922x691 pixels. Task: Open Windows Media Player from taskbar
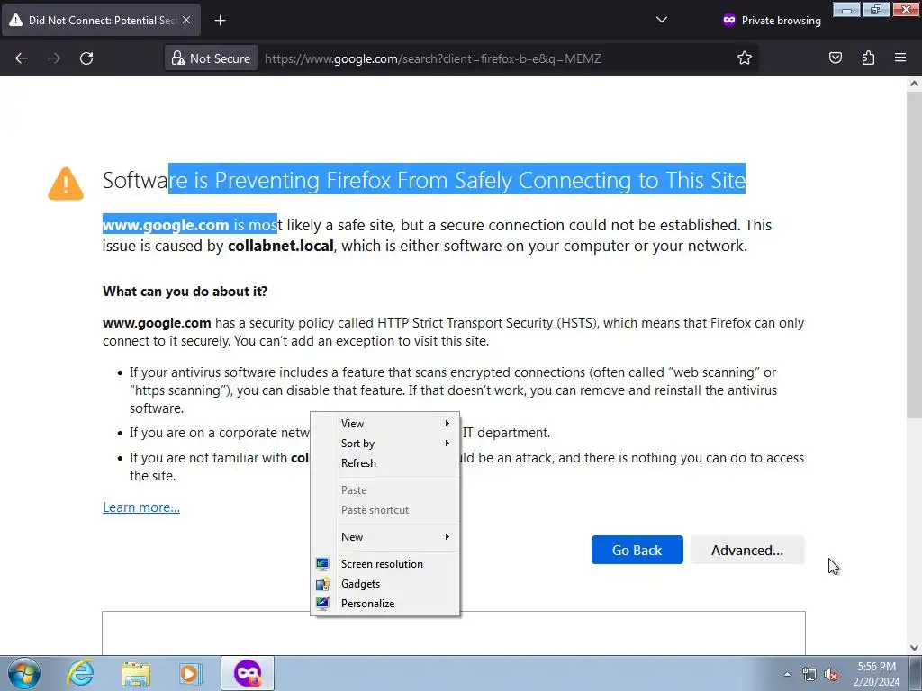(x=191, y=673)
